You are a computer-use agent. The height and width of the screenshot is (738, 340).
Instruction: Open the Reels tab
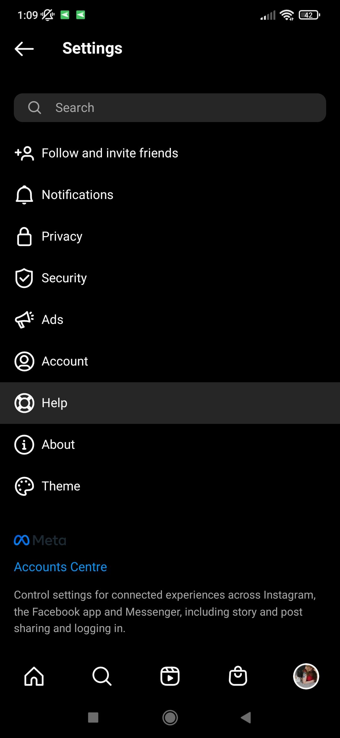coord(170,676)
